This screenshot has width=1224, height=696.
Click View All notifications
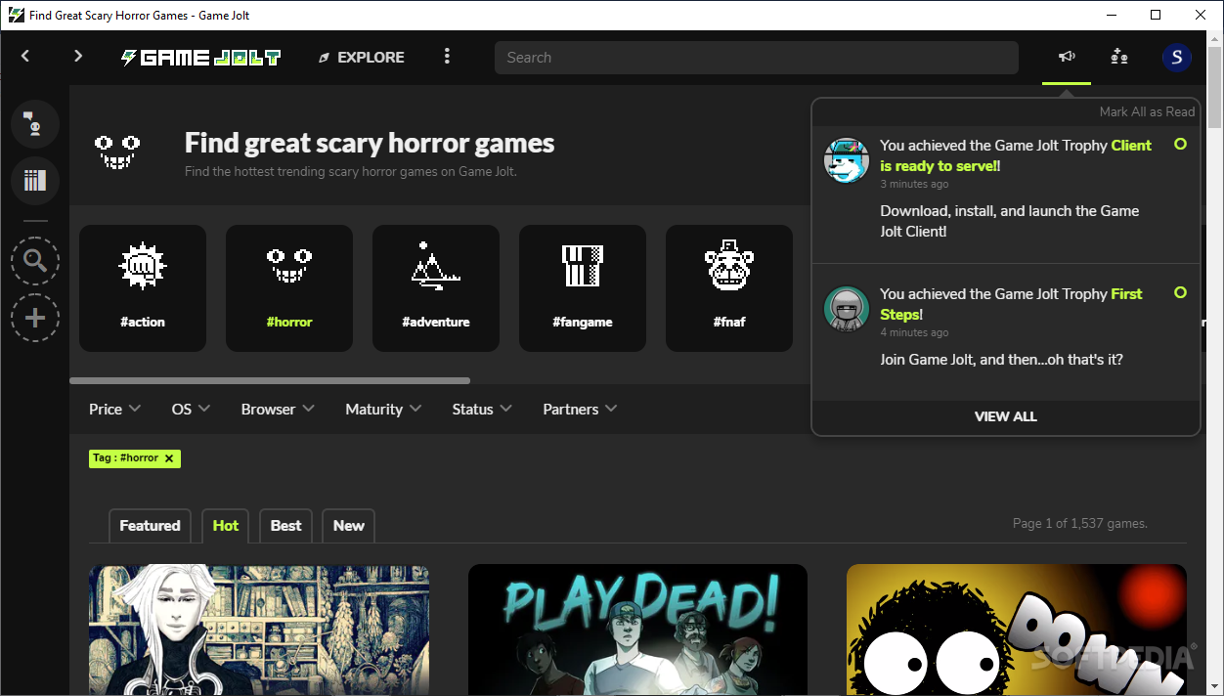coord(1005,416)
